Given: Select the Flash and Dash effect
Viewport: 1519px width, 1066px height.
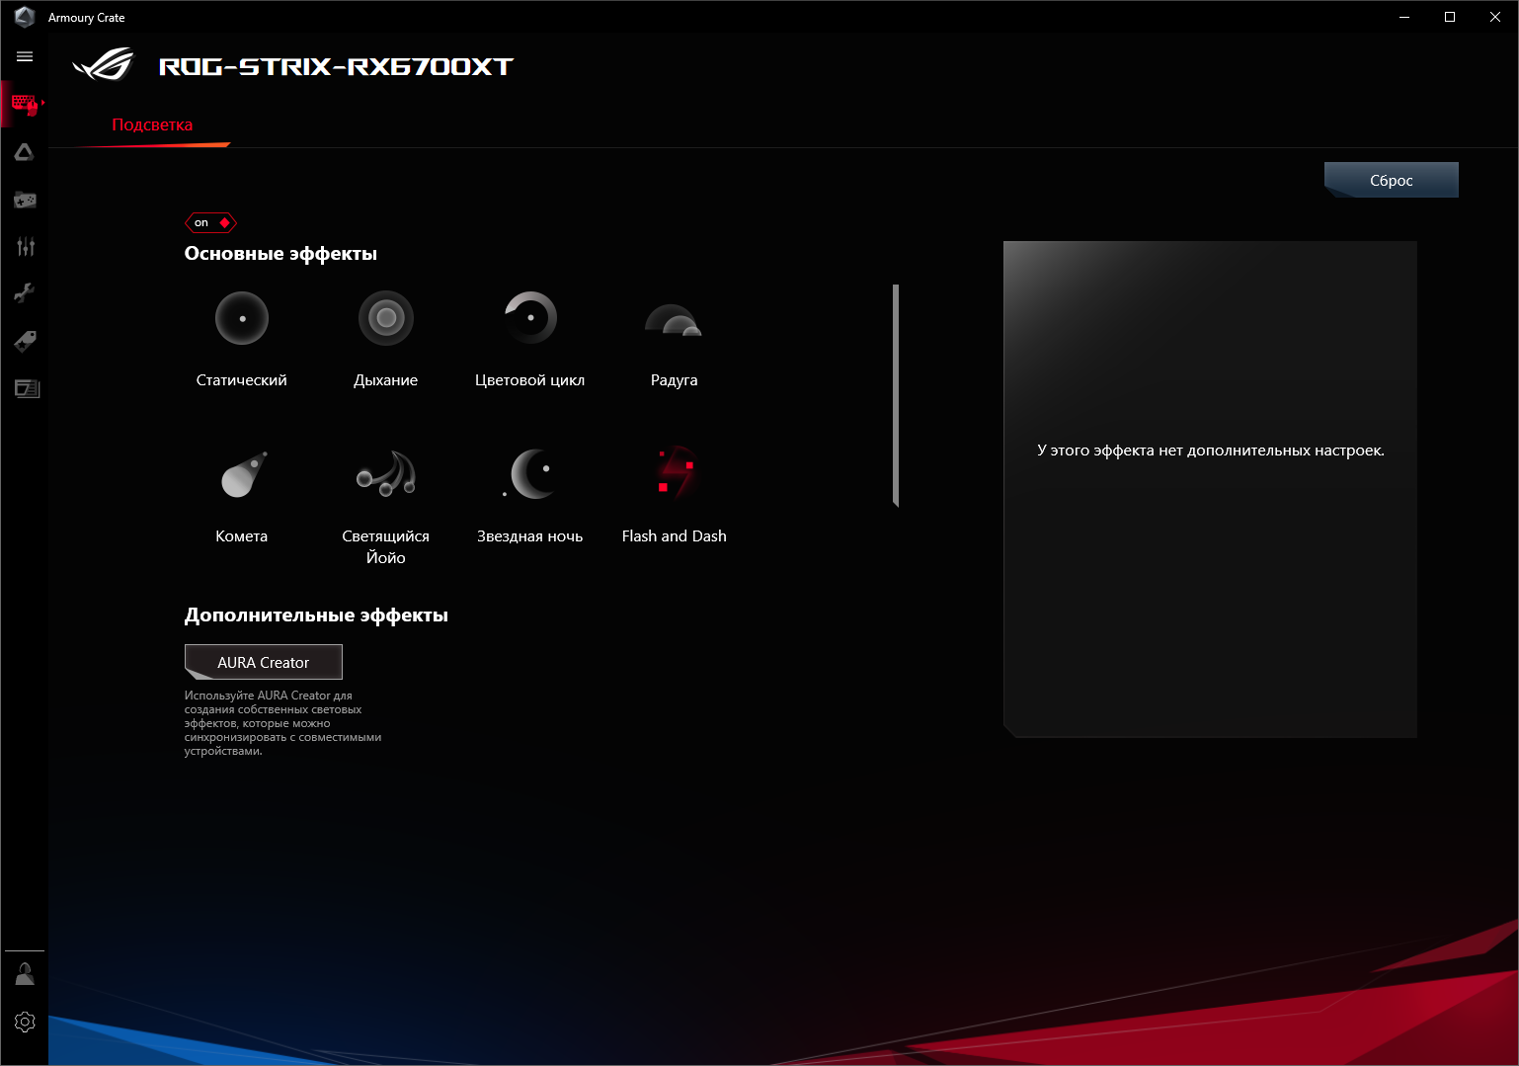Looking at the screenshot, I should point(675,495).
